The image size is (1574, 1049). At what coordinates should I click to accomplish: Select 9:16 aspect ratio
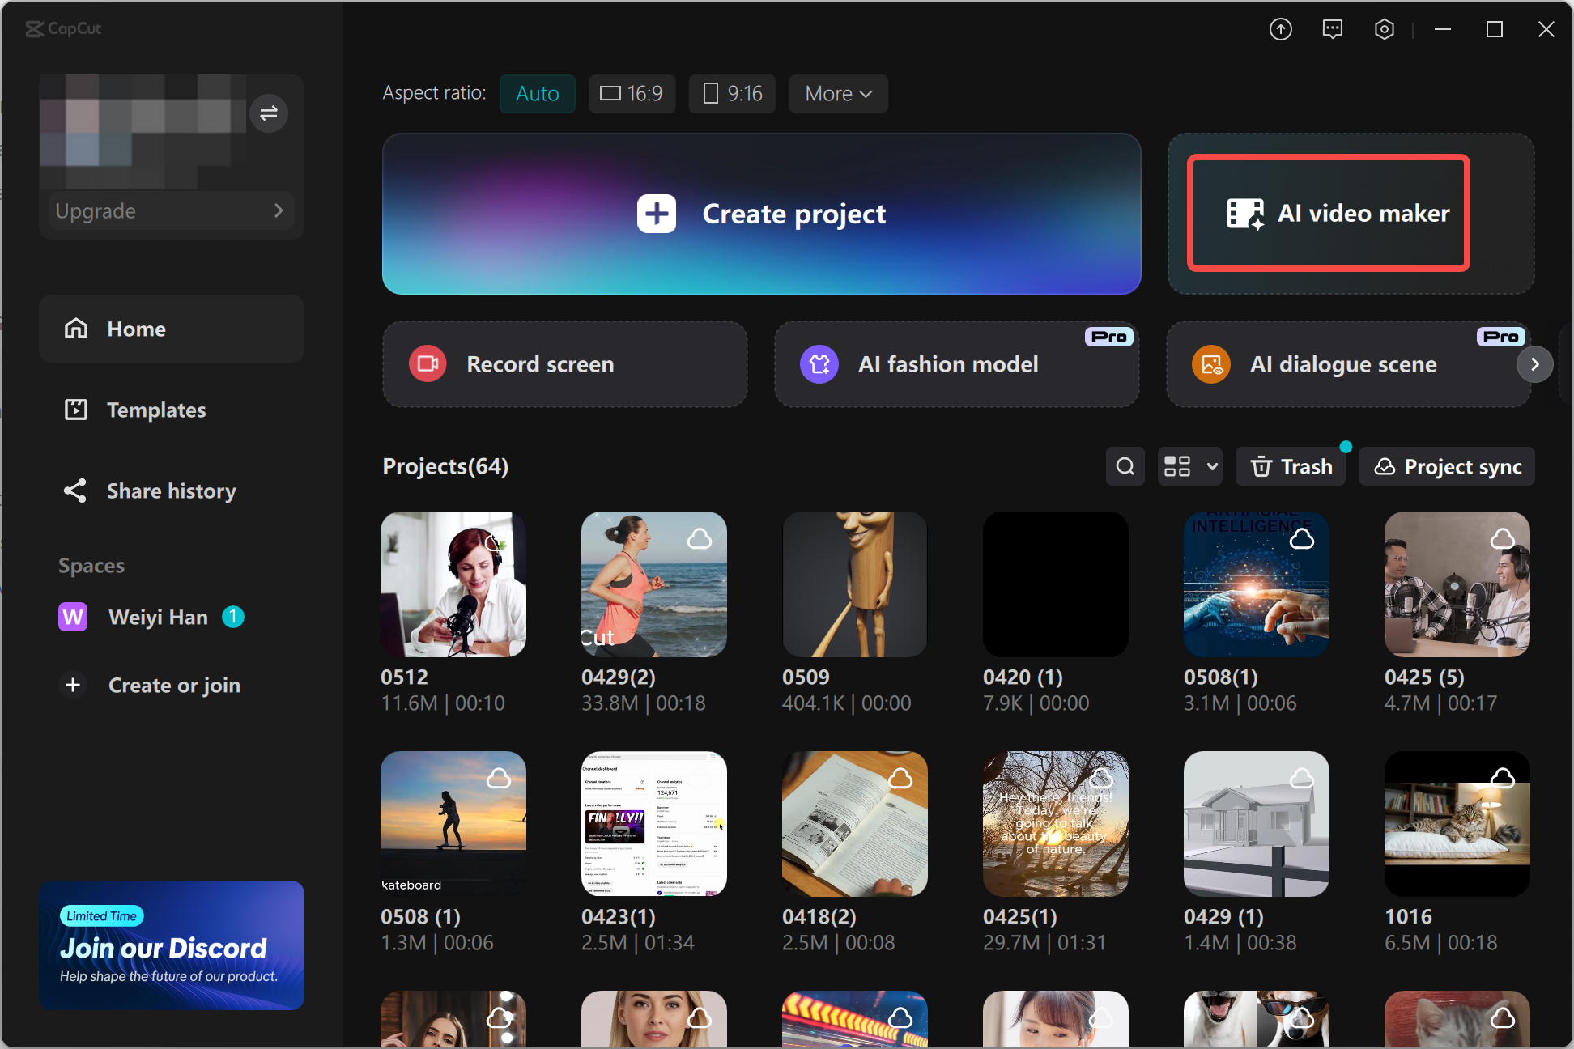(732, 94)
